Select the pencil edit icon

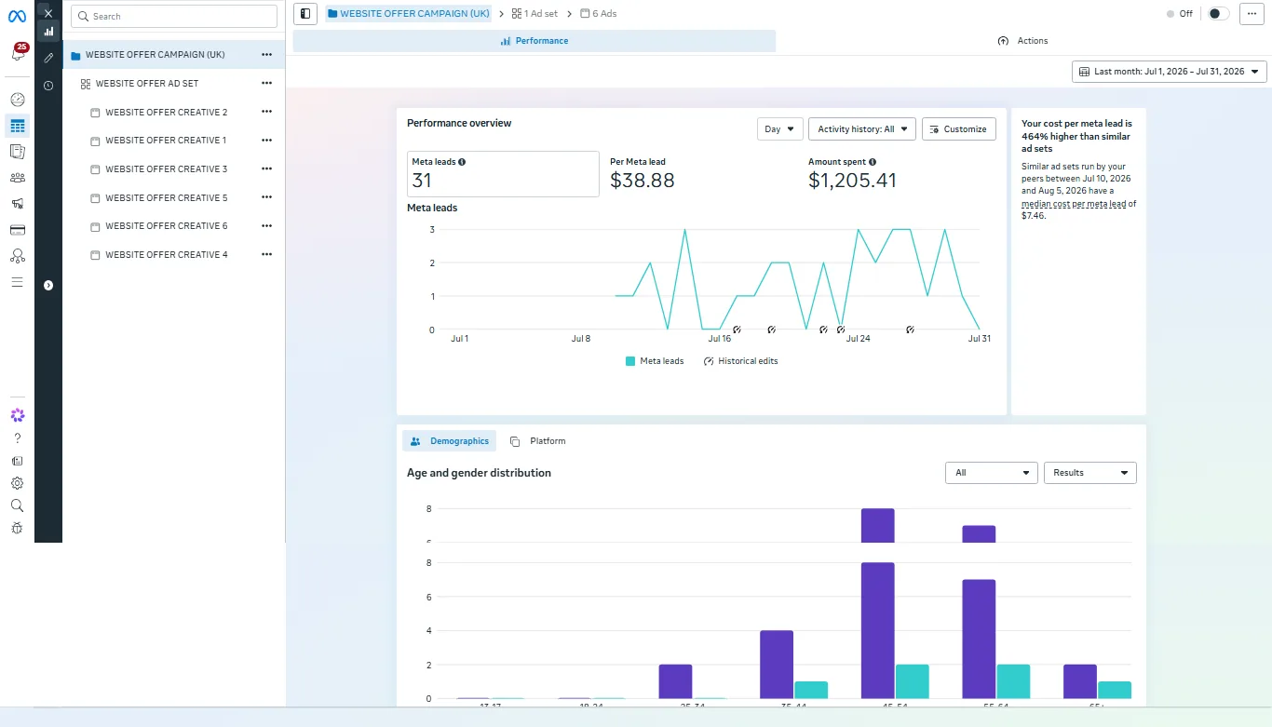tap(48, 58)
